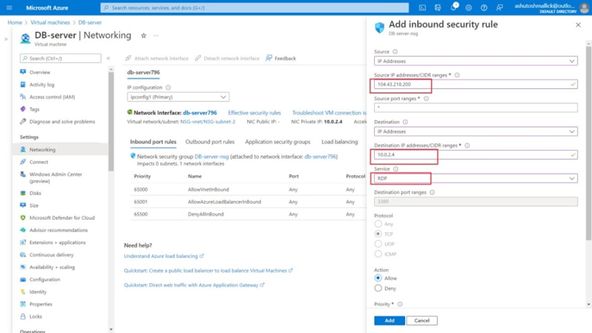The image size is (592, 333).
Task: Switch to Load balancing tab
Action: 340,141
